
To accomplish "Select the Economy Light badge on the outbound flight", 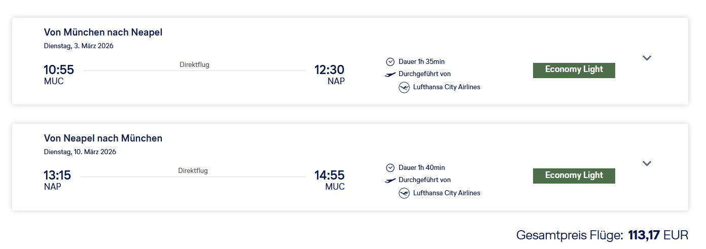I will point(574,70).
